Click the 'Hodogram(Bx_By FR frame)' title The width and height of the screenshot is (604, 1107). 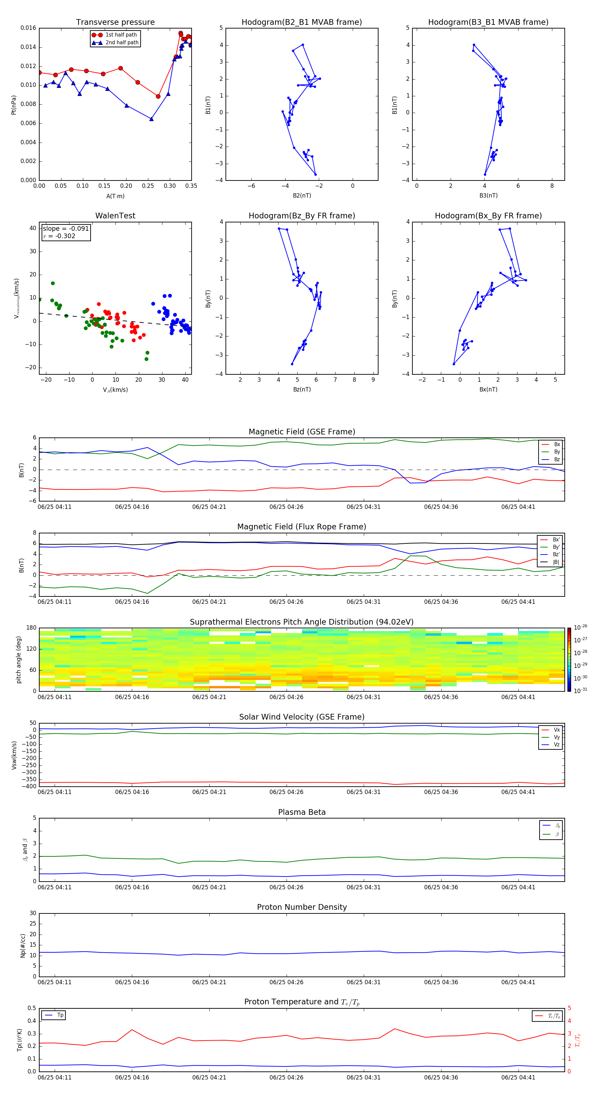(488, 216)
